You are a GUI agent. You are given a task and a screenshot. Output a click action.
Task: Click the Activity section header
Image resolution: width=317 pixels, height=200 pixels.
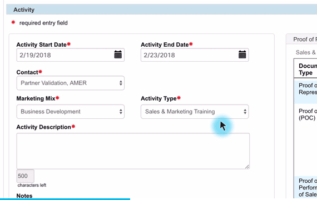pos(161,9)
